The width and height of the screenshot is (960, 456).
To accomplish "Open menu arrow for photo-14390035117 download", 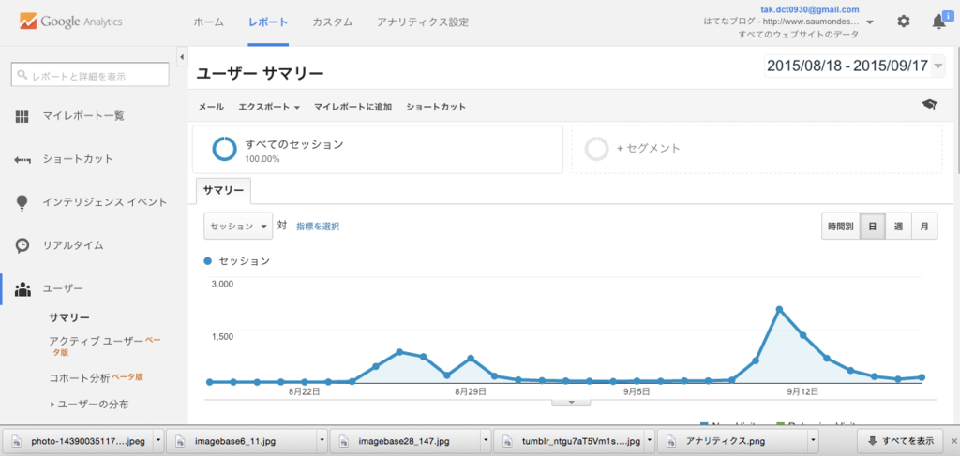I will coord(158,440).
